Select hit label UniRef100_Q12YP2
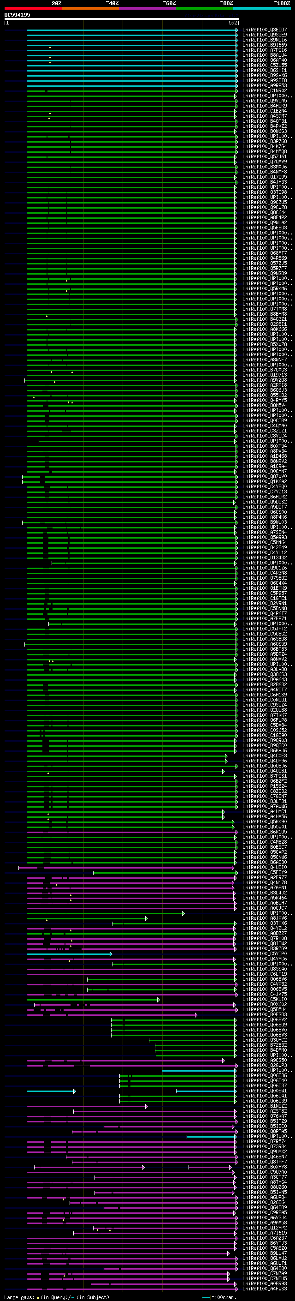Viewport: 295px width, 1301px height. coord(265,1227)
